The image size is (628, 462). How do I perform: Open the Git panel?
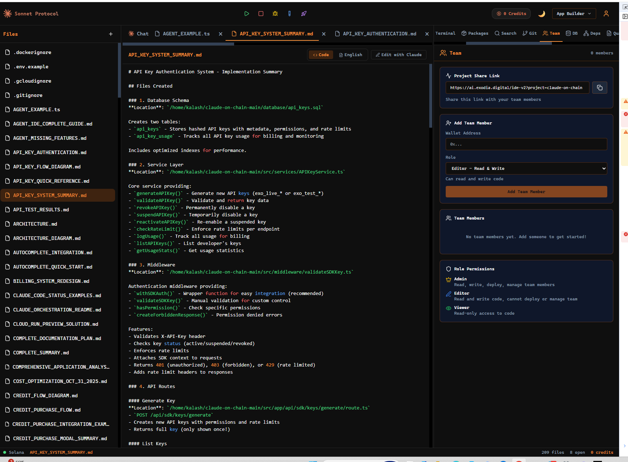click(x=529, y=33)
